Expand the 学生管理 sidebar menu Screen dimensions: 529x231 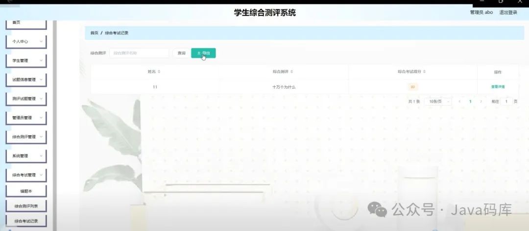[26, 61]
